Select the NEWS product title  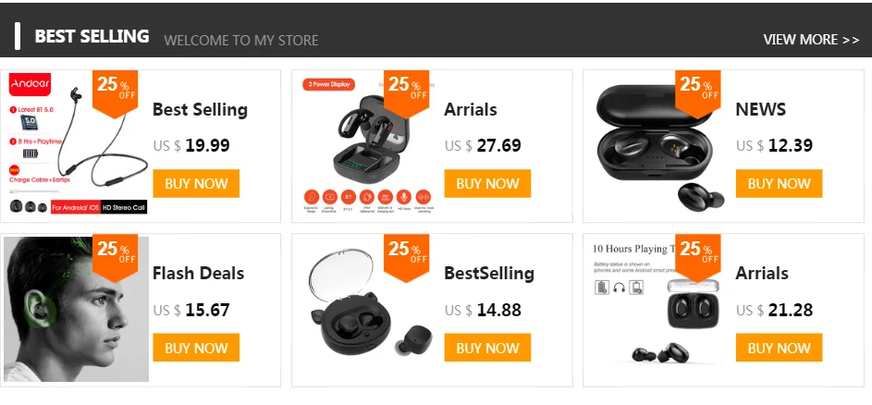(x=760, y=110)
